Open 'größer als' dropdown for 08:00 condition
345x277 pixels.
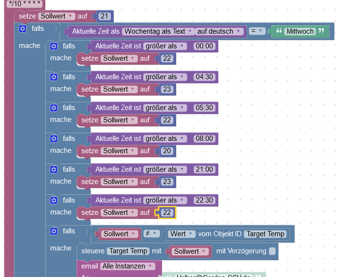point(165,138)
